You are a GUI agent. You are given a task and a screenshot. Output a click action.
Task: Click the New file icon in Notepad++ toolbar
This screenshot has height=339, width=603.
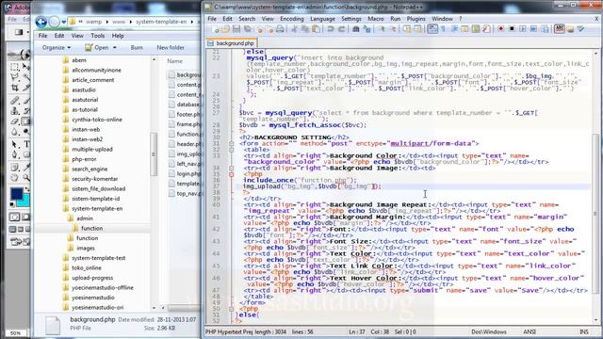click(216, 29)
